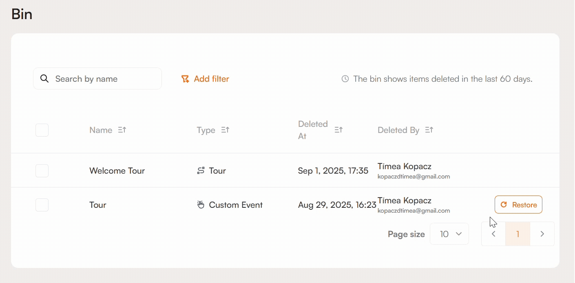Click the Tour type icon in first row
575x283 pixels.
click(201, 171)
